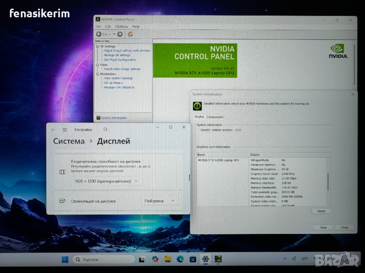
Task: Click the System Information link
Action: (x=114, y=118)
